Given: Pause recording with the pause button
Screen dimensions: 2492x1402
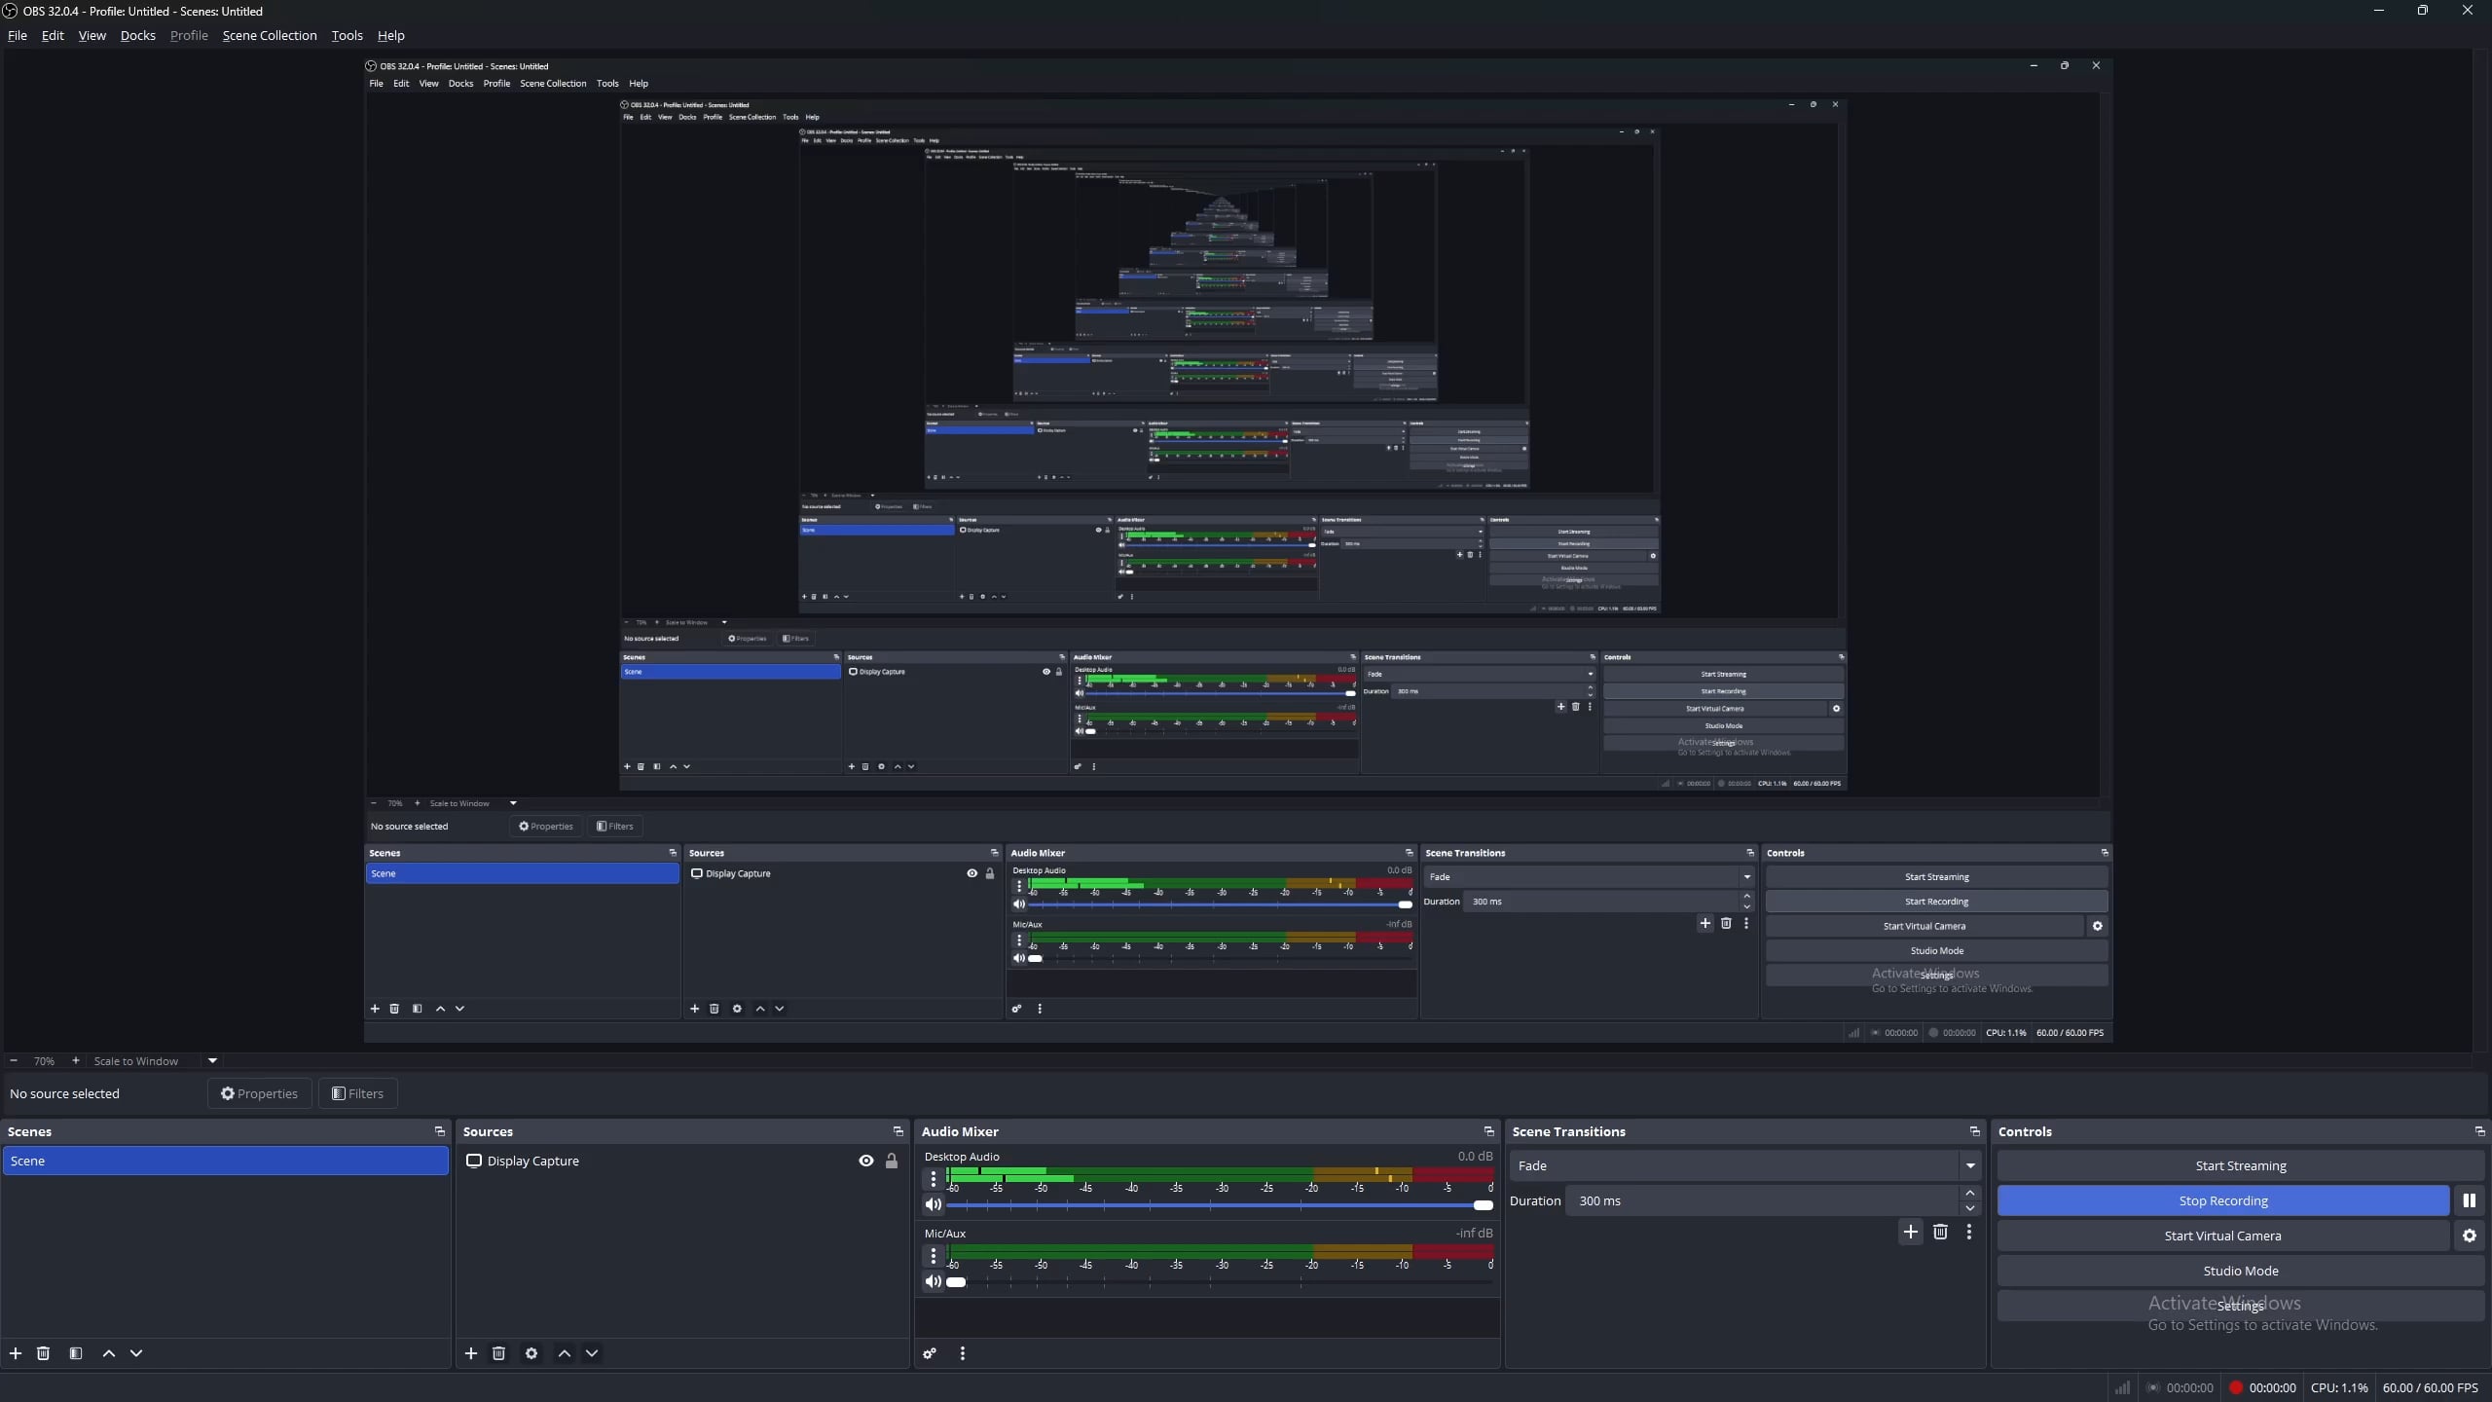Looking at the screenshot, I should coord(2470,1200).
